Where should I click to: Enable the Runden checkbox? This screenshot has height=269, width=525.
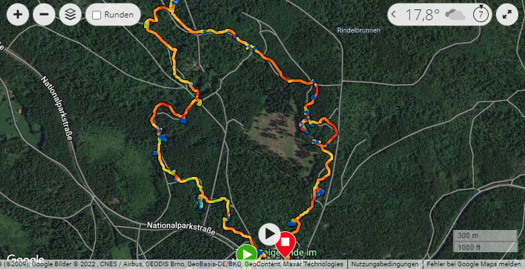pos(97,15)
